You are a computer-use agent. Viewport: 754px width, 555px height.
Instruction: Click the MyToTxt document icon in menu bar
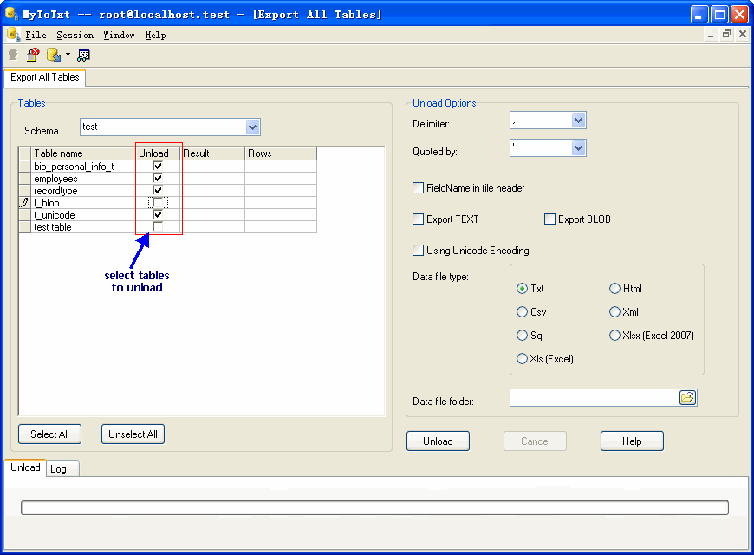click(x=14, y=35)
